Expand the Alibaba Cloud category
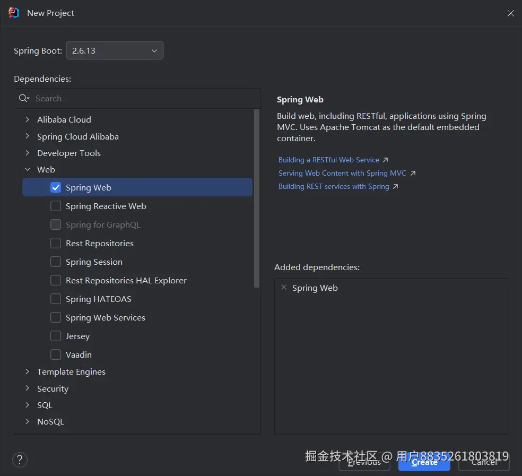 pos(27,119)
